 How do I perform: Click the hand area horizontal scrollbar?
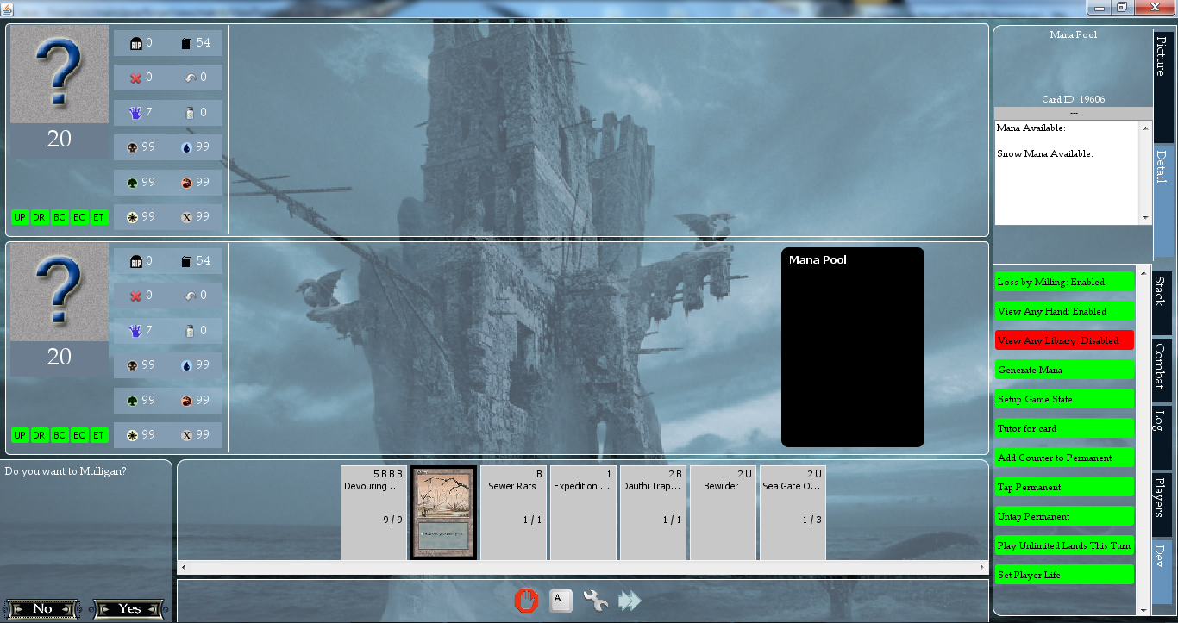(x=582, y=567)
